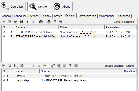
Task: Click No column header in image list
Action: point(8,71)
